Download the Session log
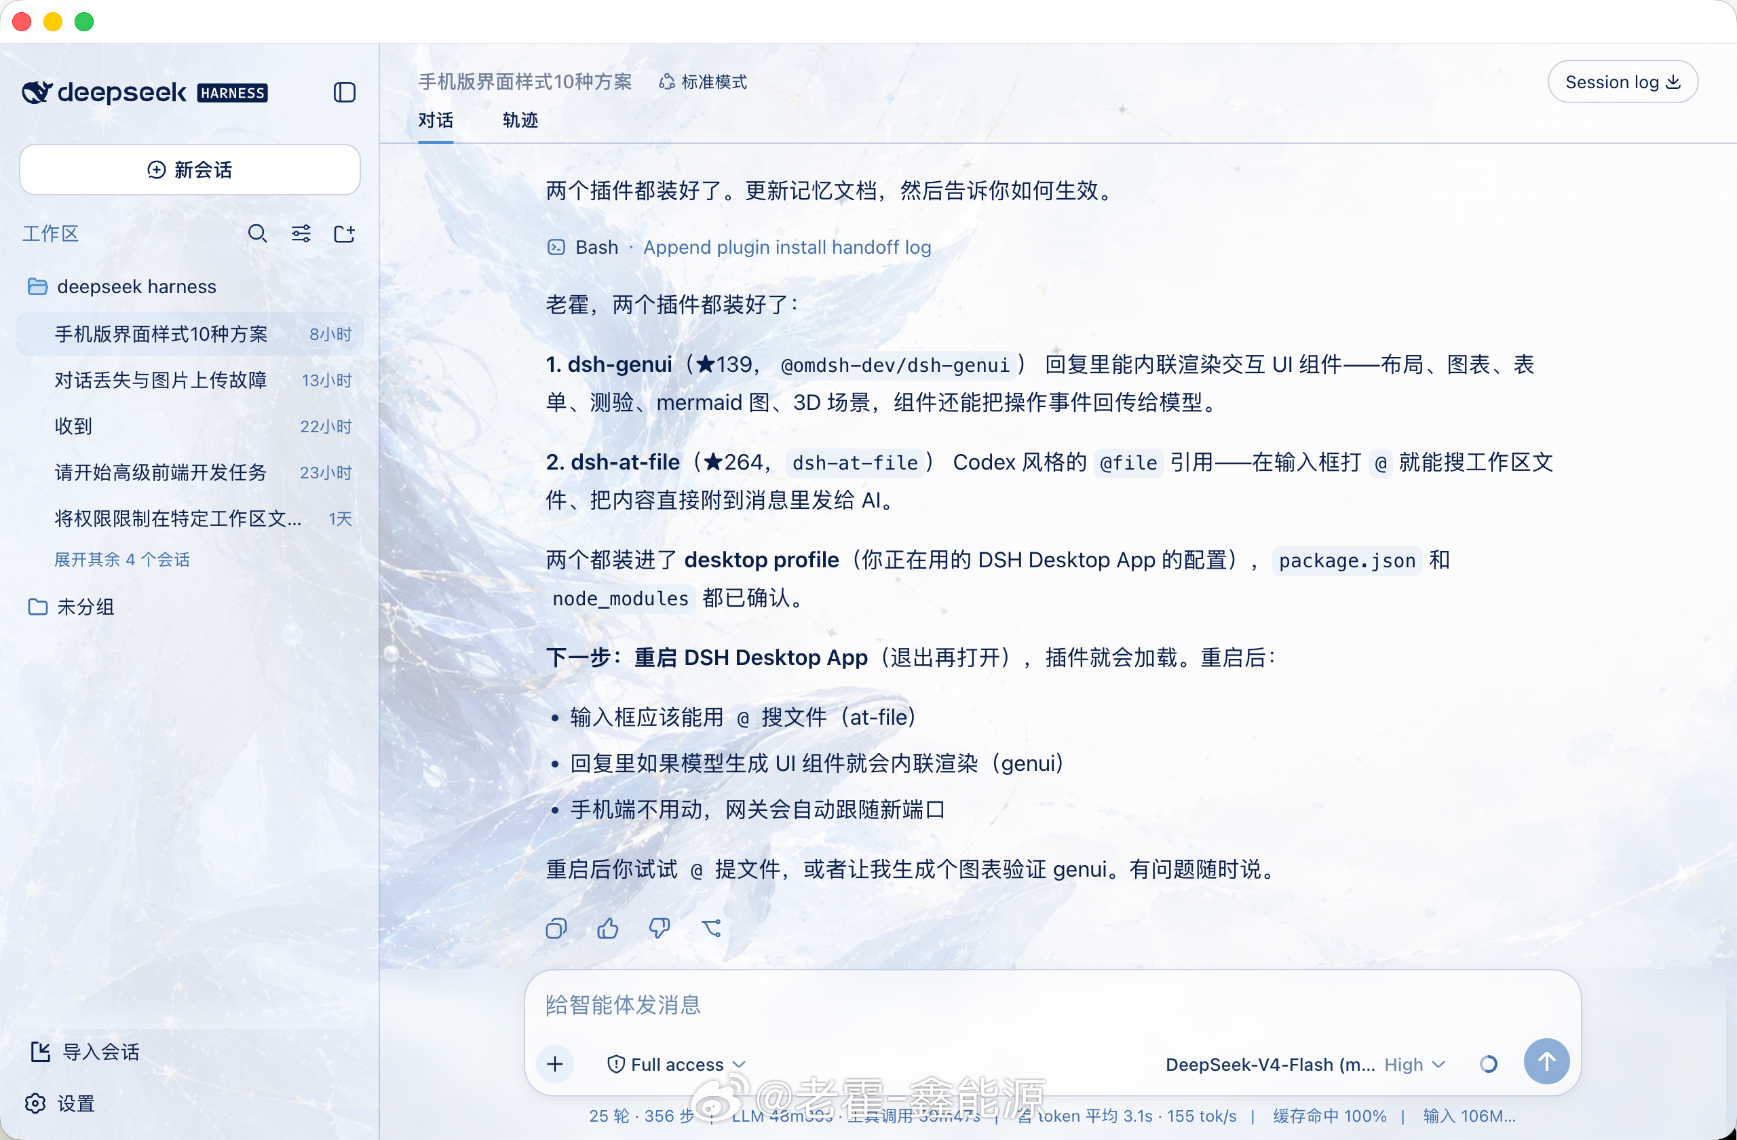This screenshot has height=1140, width=1737. click(x=1622, y=81)
